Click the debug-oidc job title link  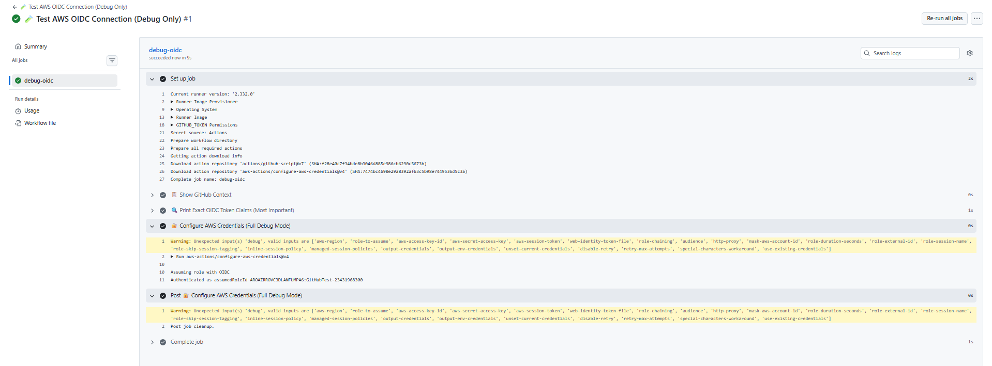(166, 50)
